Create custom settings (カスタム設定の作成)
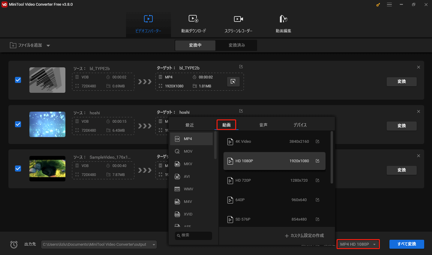This screenshot has width=432, height=255. pos(304,236)
